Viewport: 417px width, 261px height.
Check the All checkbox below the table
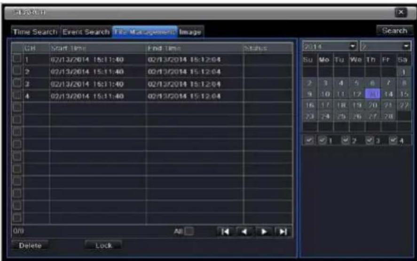(x=189, y=231)
